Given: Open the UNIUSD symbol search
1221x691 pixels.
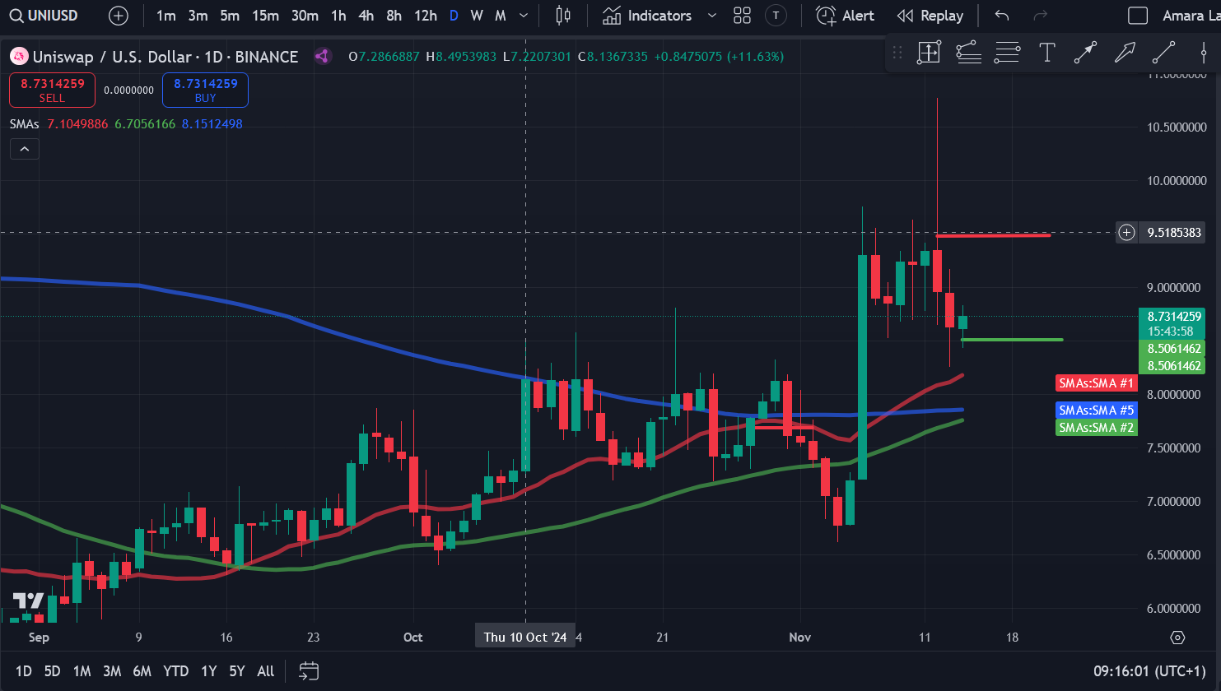Looking at the screenshot, I should (x=44, y=16).
